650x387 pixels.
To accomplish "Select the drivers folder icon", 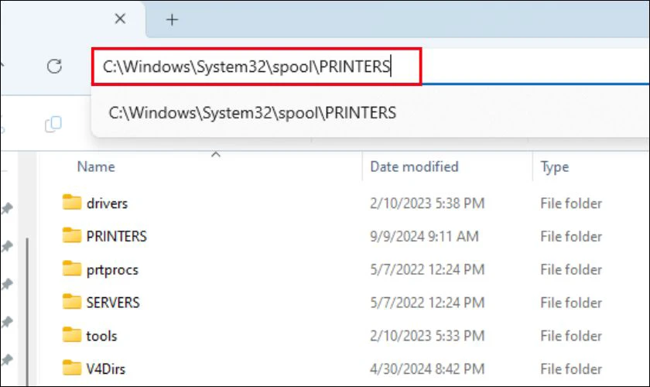I will point(72,203).
